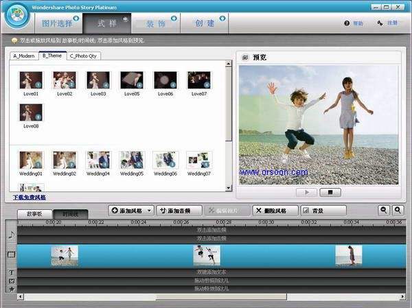The height and width of the screenshot is (308, 412).
Task: Open the 下载免费风格 download link
Action: pos(29,197)
